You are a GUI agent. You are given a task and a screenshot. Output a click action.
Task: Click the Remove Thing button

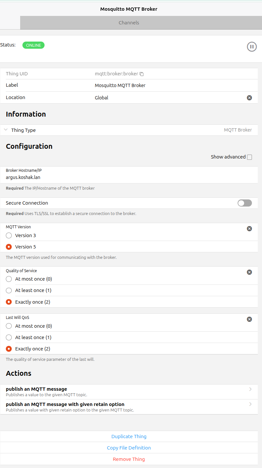coord(129,459)
